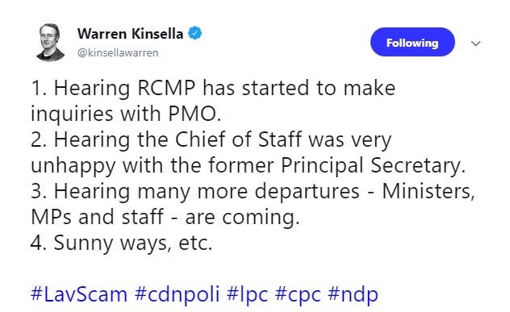Toggle the Following button
The height and width of the screenshot is (312, 510).
412,42
